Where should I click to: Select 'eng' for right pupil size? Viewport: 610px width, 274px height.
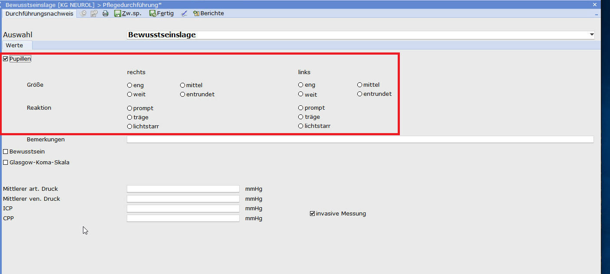pyautogui.click(x=130, y=85)
